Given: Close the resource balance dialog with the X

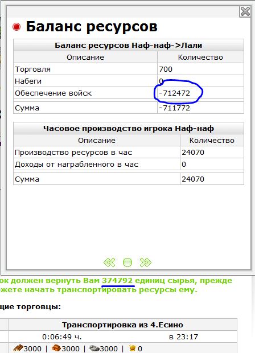Looking at the screenshot, I should click(245, 11).
